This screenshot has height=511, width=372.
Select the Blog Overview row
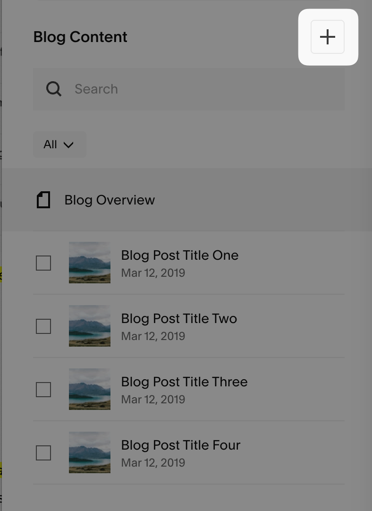tap(189, 200)
